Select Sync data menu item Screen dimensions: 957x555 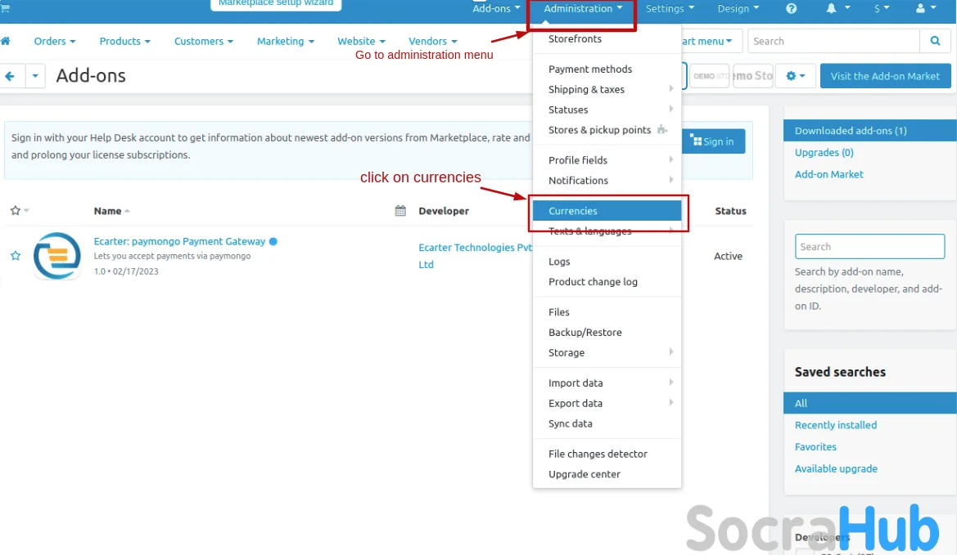point(607,423)
